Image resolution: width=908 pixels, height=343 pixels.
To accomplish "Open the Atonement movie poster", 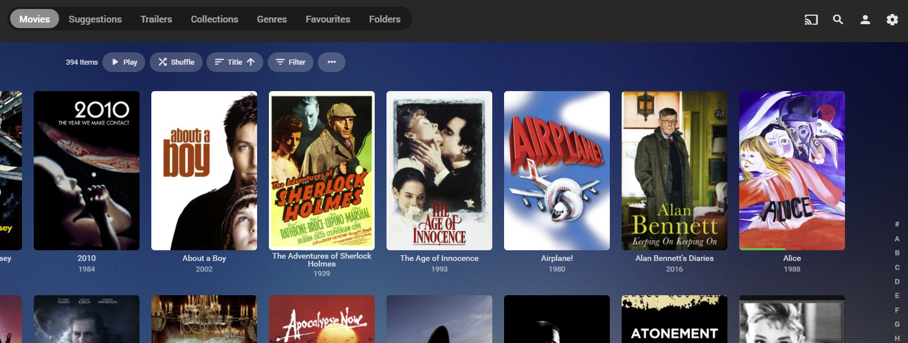I will point(675,319).
